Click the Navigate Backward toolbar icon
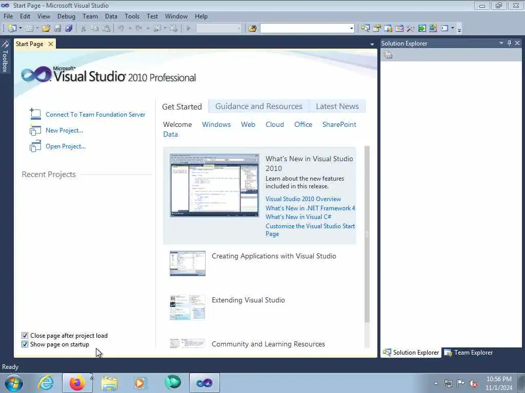 click(x=157, y=29)
